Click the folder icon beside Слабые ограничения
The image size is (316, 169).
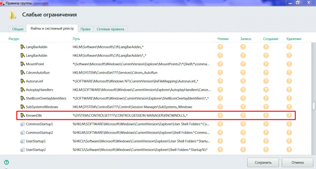(x=12, y=15)
